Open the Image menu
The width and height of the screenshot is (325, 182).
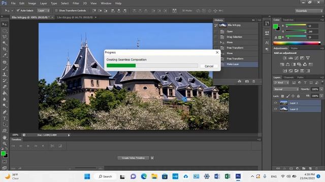tap(32, 4)
